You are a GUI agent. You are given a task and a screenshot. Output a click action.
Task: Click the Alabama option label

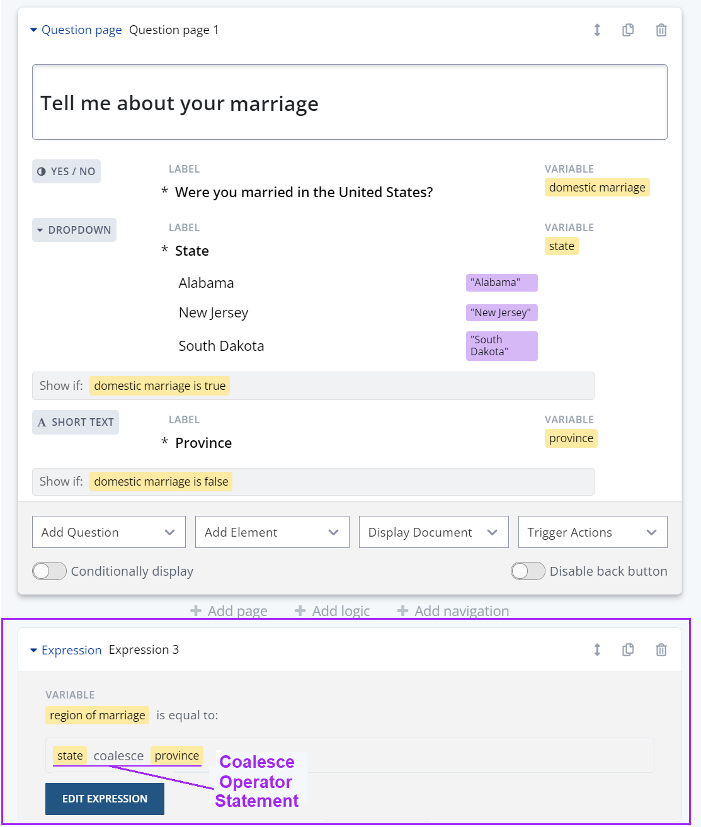(x=206, y=283)
